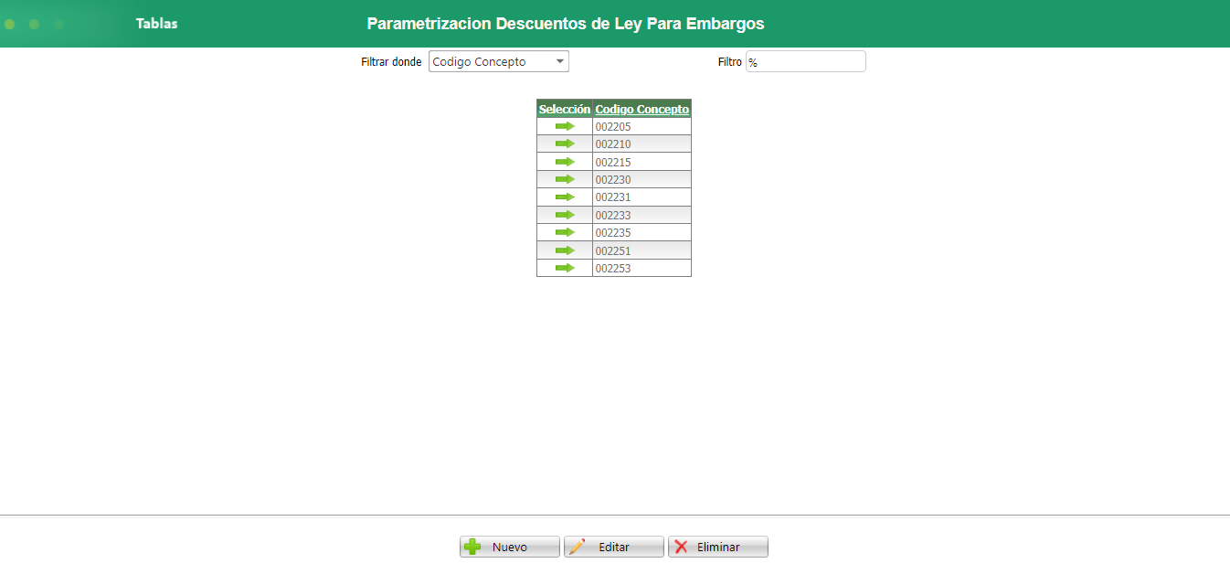Screen dimensions: 1230x585
Task: Click the Selección column header
Action: [565, 109]
